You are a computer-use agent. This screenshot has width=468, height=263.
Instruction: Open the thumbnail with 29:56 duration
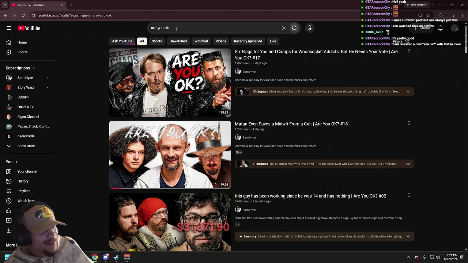point(170,155)
